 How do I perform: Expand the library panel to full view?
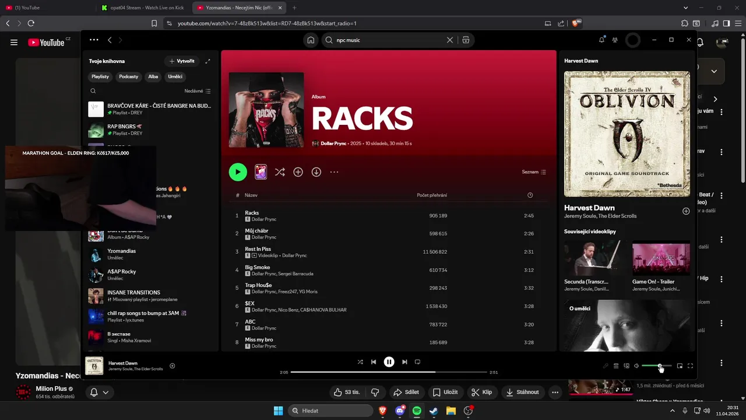(207, 61)
